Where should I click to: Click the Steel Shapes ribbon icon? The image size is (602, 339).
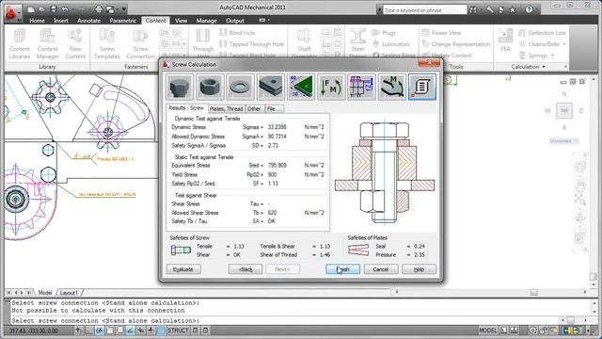[x=357, y=44]
